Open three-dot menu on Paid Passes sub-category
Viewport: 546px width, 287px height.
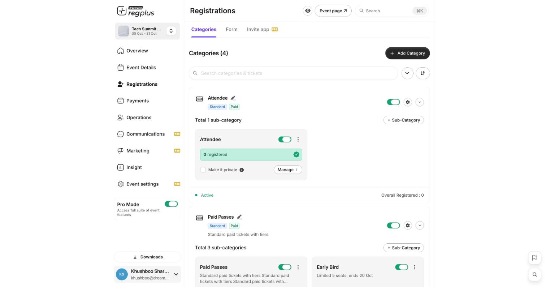(x=298, y=267)
